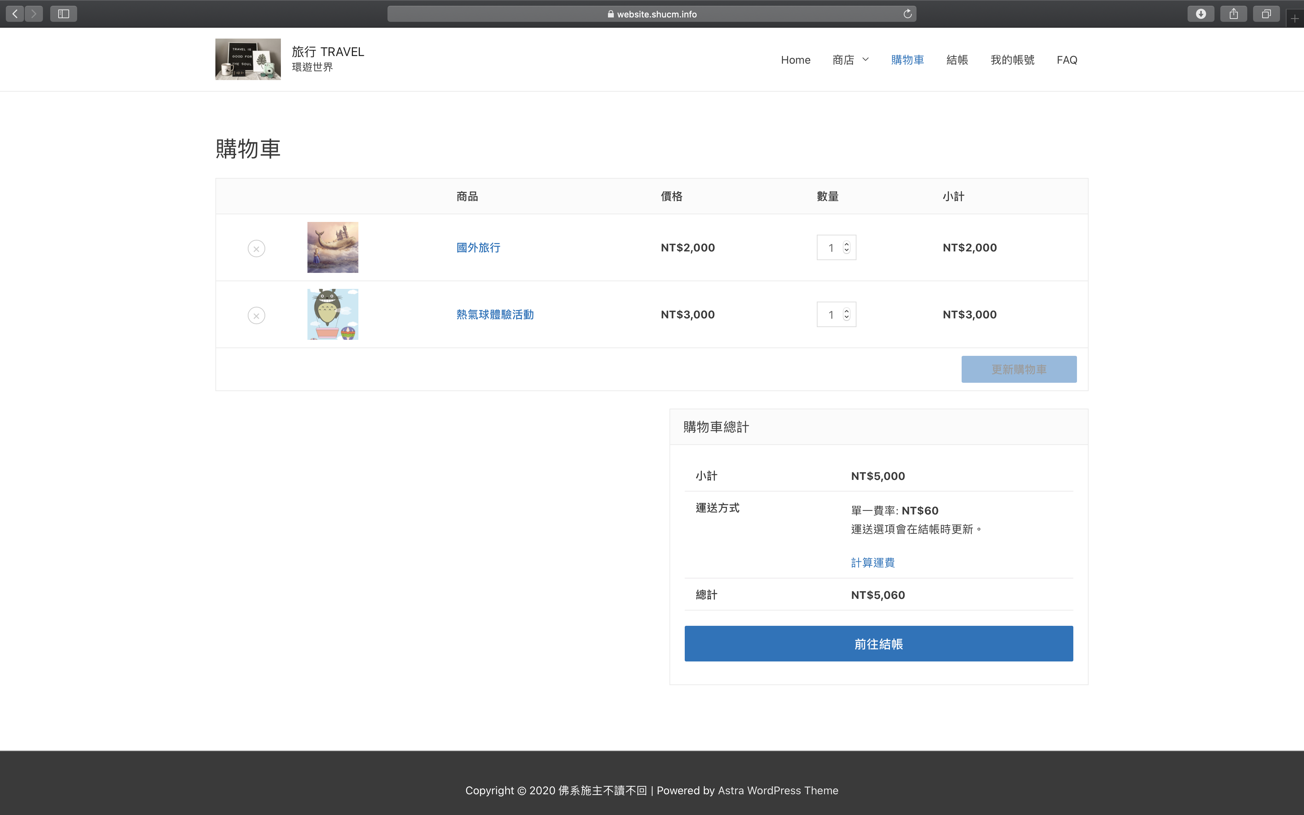Click Safari's back navigation arrow
Image resolution: width=1304 pixels, height=815 pixels.
[x=15, y=14]
